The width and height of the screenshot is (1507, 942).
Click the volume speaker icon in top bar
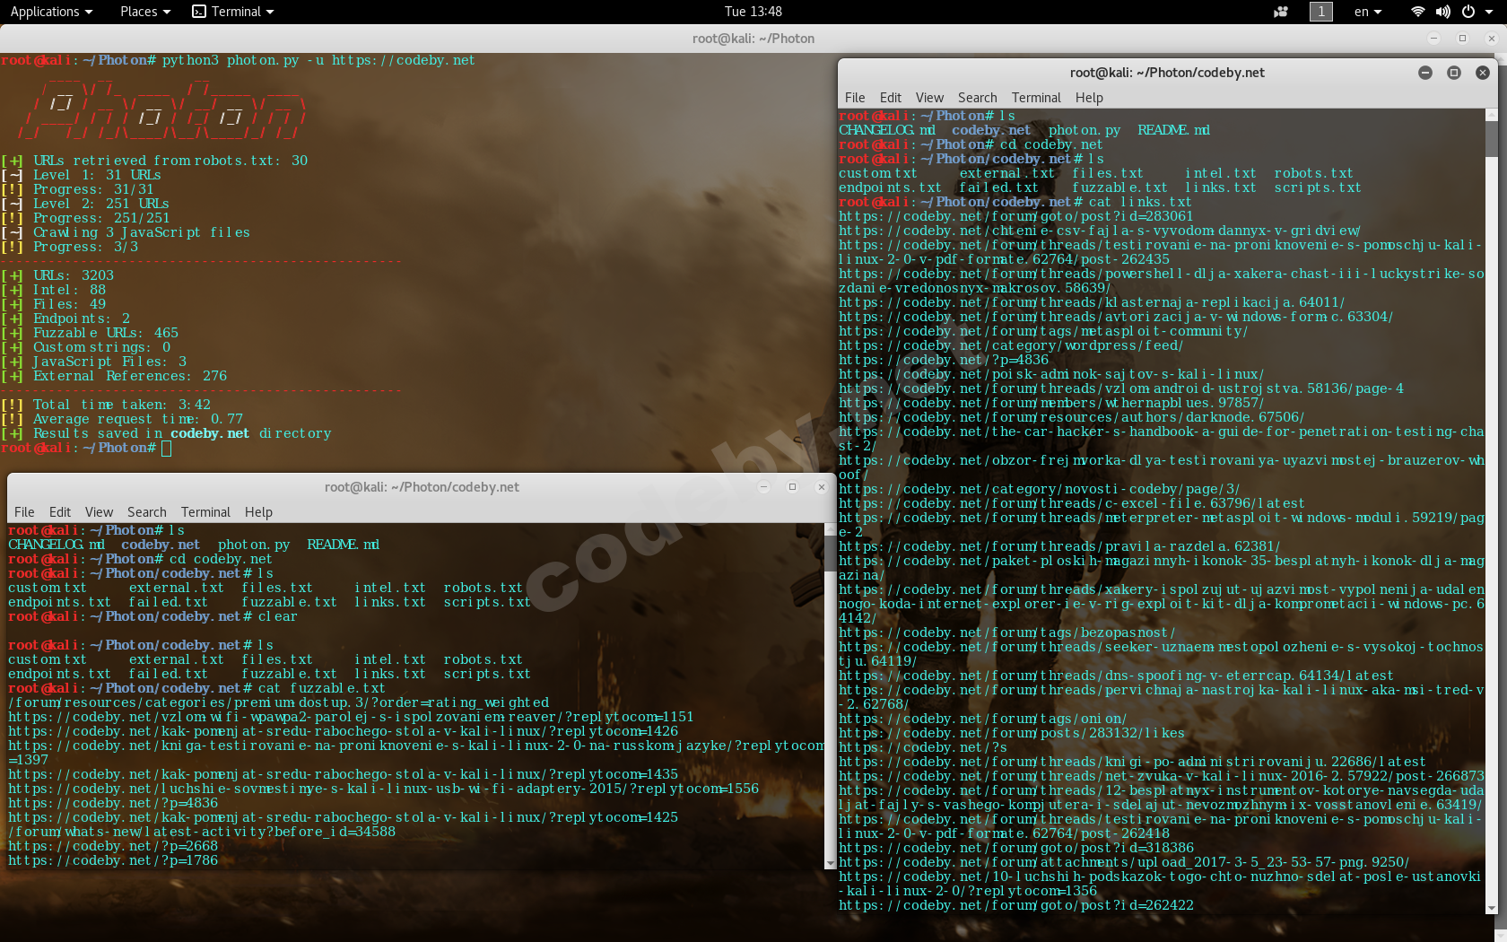[1442, 12]
